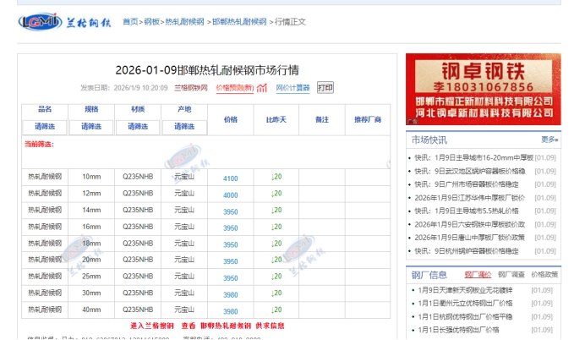
Task: Switch to the 钢厂调查 tab
Action: point(510,274)
